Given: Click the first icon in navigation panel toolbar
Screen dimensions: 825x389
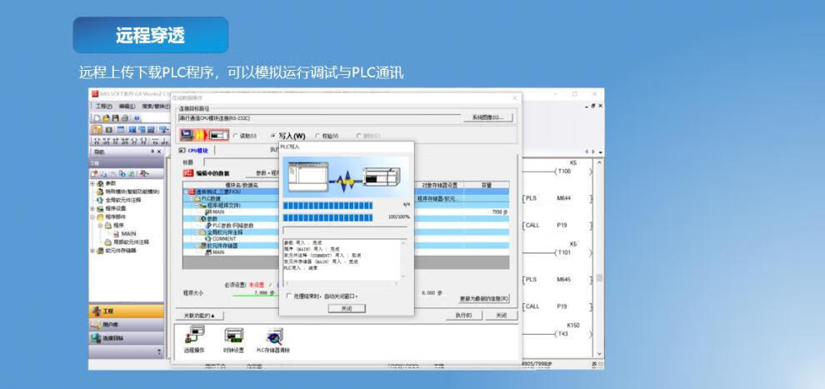Looking at the screenshot, I should [95, 173].
